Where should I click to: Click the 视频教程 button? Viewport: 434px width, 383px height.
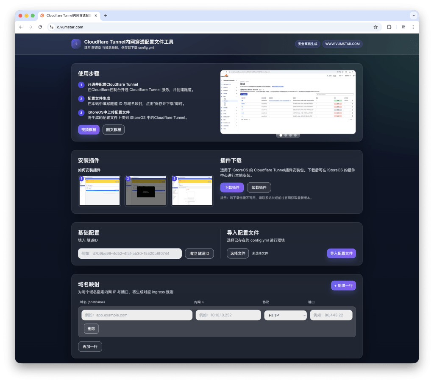click(x=89, y=129)
